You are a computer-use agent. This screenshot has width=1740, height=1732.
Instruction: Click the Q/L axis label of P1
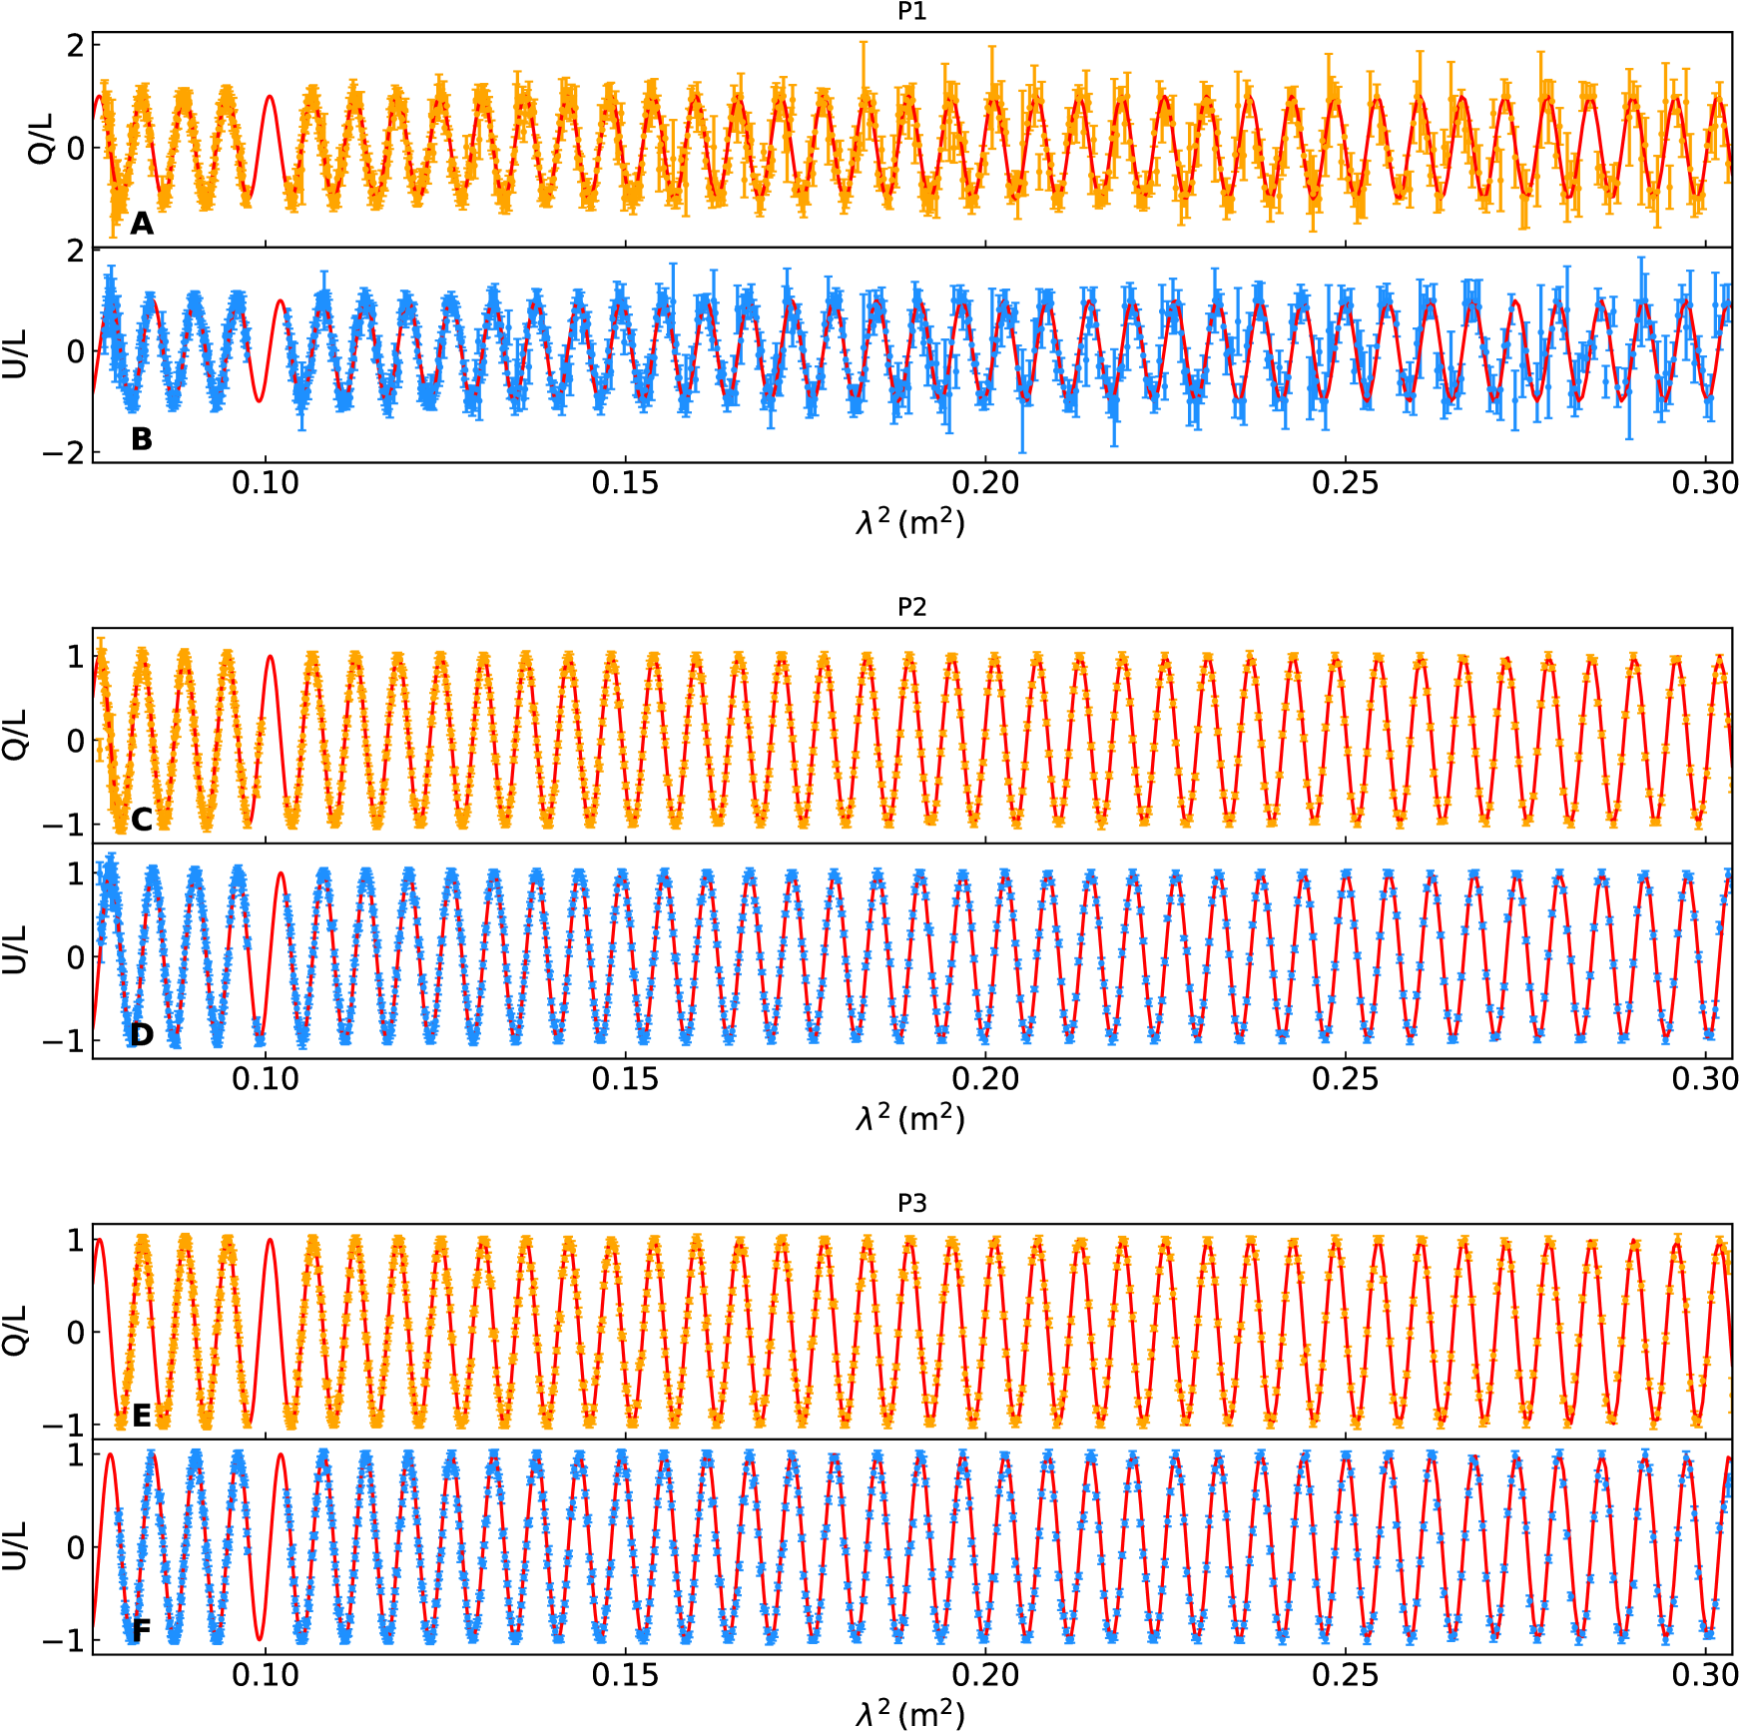tap(42, 139)
